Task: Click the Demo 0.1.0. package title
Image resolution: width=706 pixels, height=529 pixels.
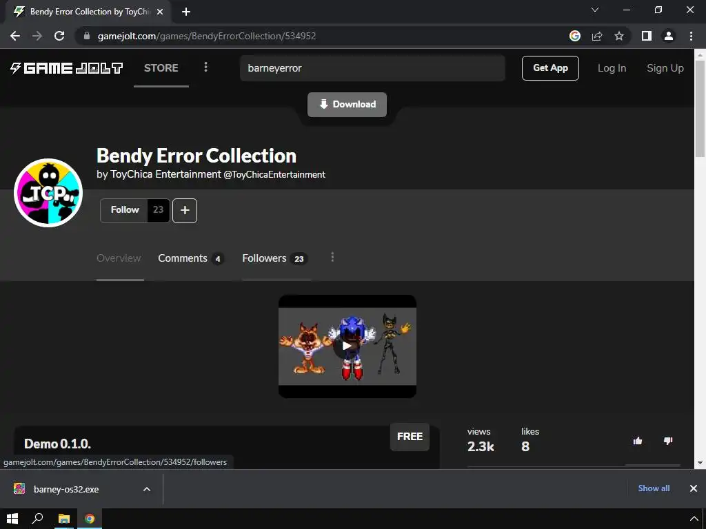Action: pos(58,444)
